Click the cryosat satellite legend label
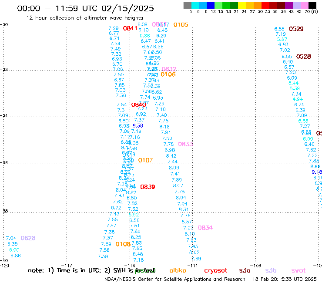The image size is (322, 283). pyautogui.click(x=216, y=271)
